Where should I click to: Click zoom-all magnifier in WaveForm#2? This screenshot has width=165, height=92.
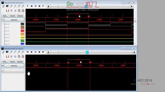click(19, 52)
